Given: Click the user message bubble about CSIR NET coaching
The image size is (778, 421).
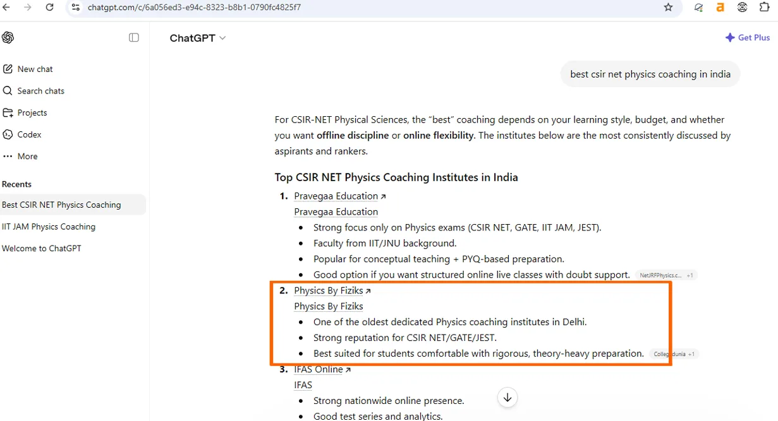Looking at the screenshot, I should tap(650, 74).
